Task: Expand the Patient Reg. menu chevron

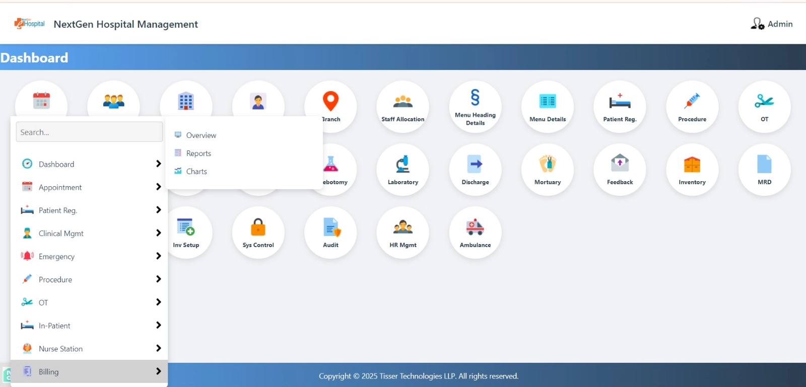Action: click(158, 210)
